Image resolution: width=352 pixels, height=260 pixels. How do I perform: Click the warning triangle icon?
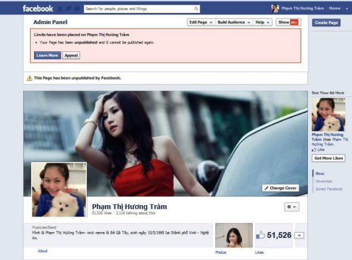pyautogui.click(x=30, y=78)
